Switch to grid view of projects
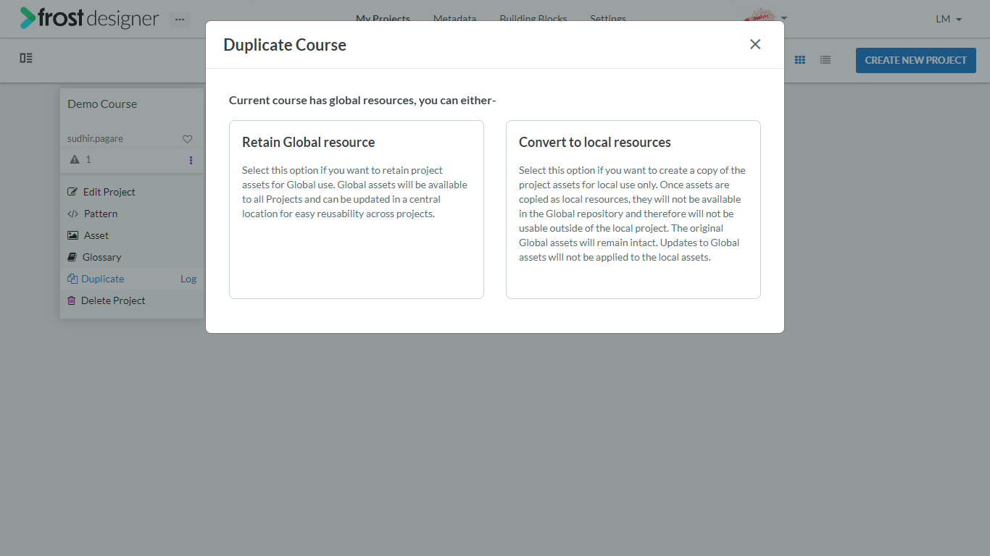Viewport: 990px width, 556px height. pyautogui.click(x=800, y=60)
